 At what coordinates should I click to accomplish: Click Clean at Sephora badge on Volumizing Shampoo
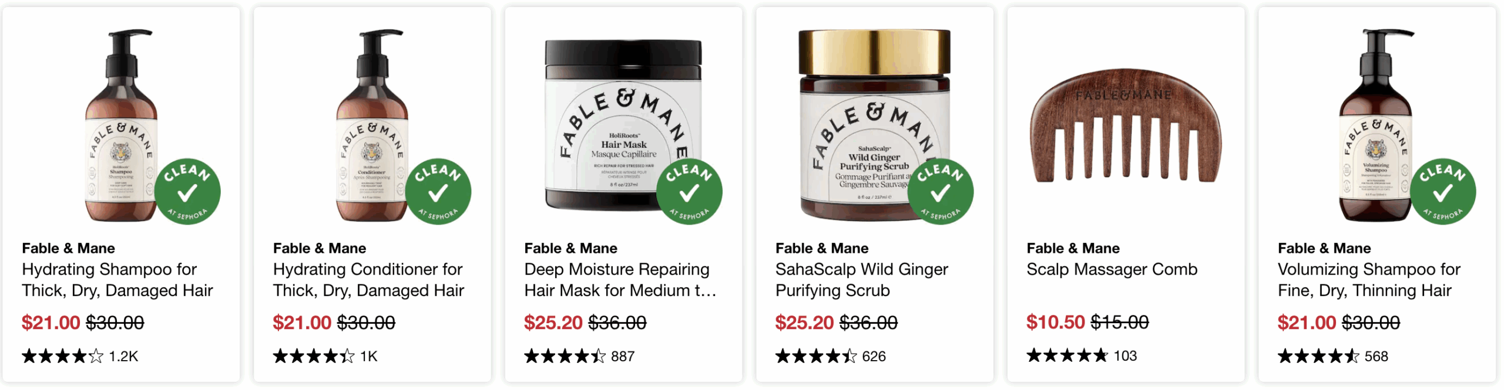pos(1443,191)
